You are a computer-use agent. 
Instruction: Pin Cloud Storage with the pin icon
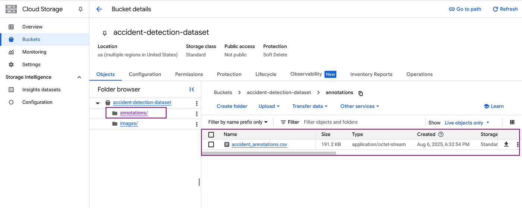81,9
